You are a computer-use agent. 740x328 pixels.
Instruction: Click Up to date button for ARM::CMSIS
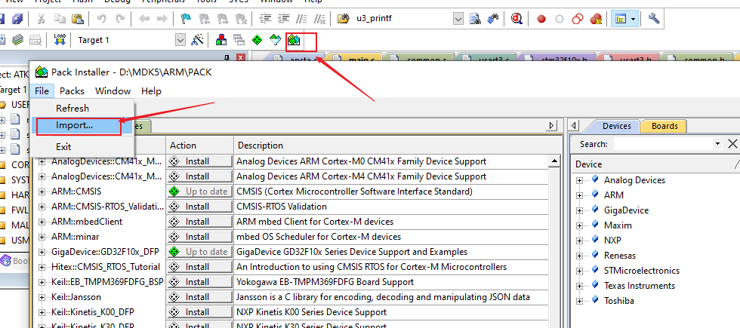tap(199, 192)
